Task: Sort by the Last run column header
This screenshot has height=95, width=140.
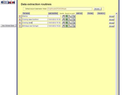Action: click(79, 13)
